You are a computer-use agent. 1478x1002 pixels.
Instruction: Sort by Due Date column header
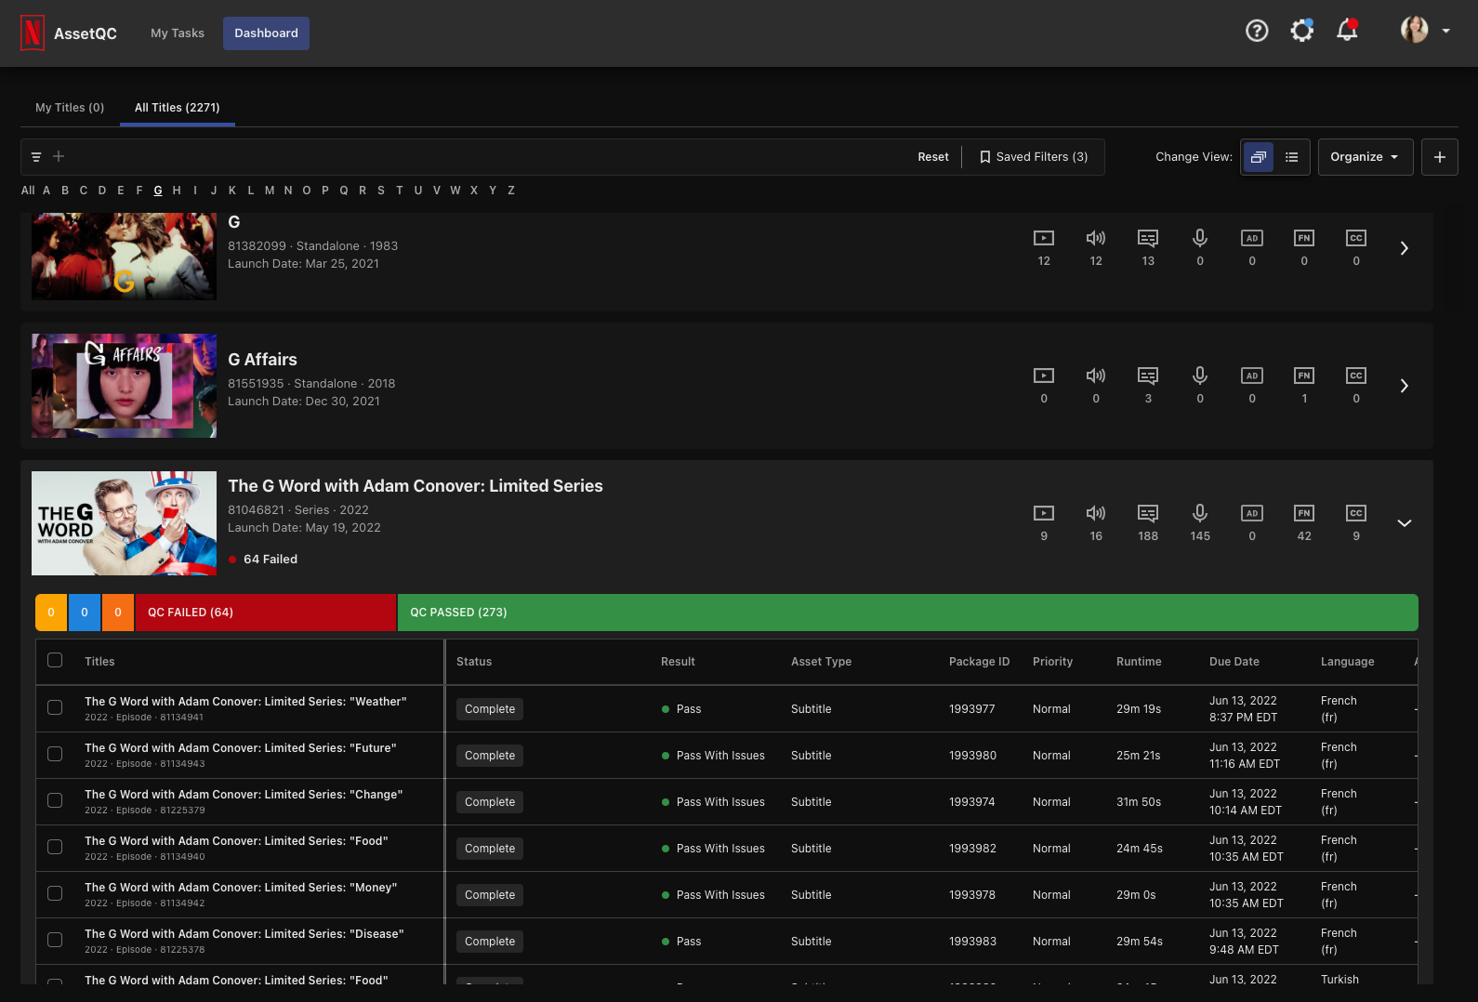point(1234,662)
